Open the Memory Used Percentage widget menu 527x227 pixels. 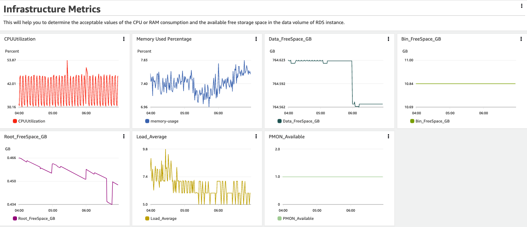click(x=256, y=39)
